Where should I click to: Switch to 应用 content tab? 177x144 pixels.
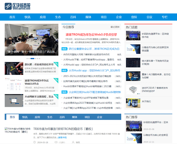point(37,117)
